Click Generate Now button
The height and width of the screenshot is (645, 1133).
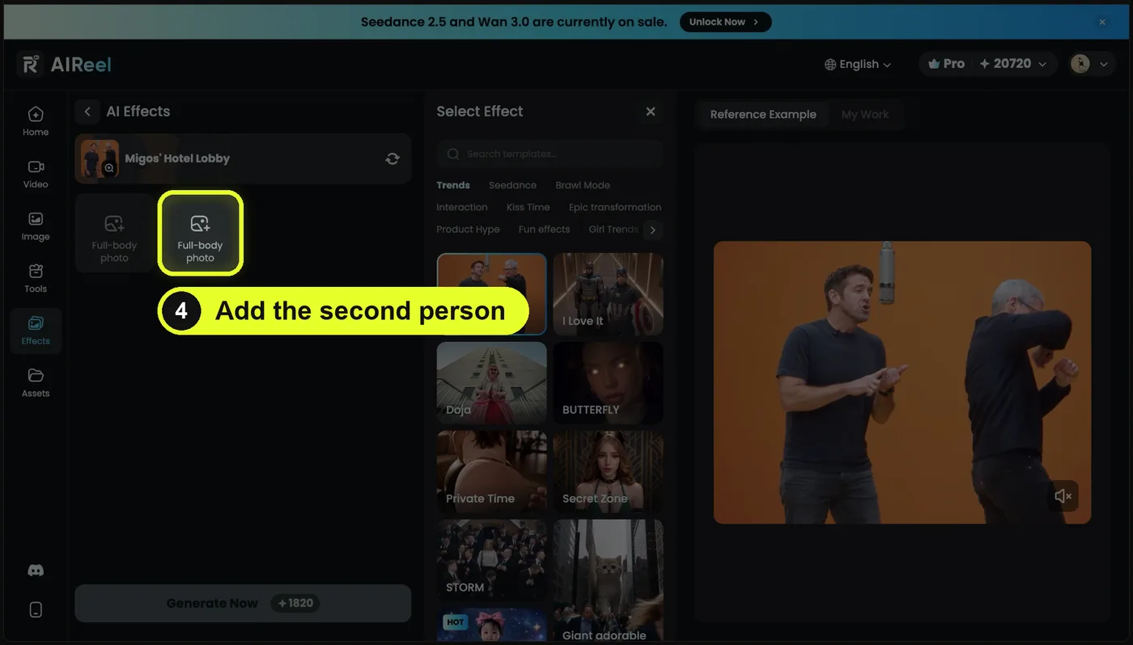(x=243, y=603)
